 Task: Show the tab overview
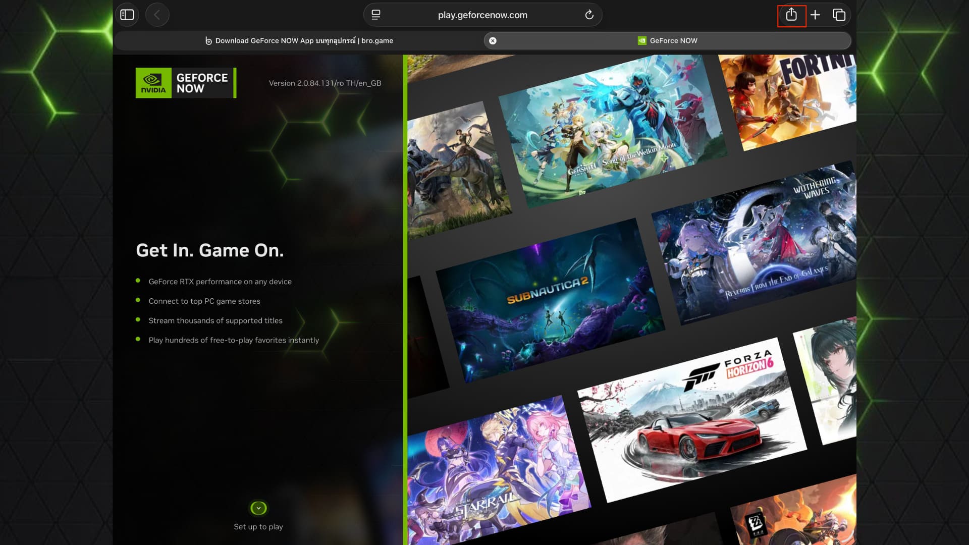point(839,15)
